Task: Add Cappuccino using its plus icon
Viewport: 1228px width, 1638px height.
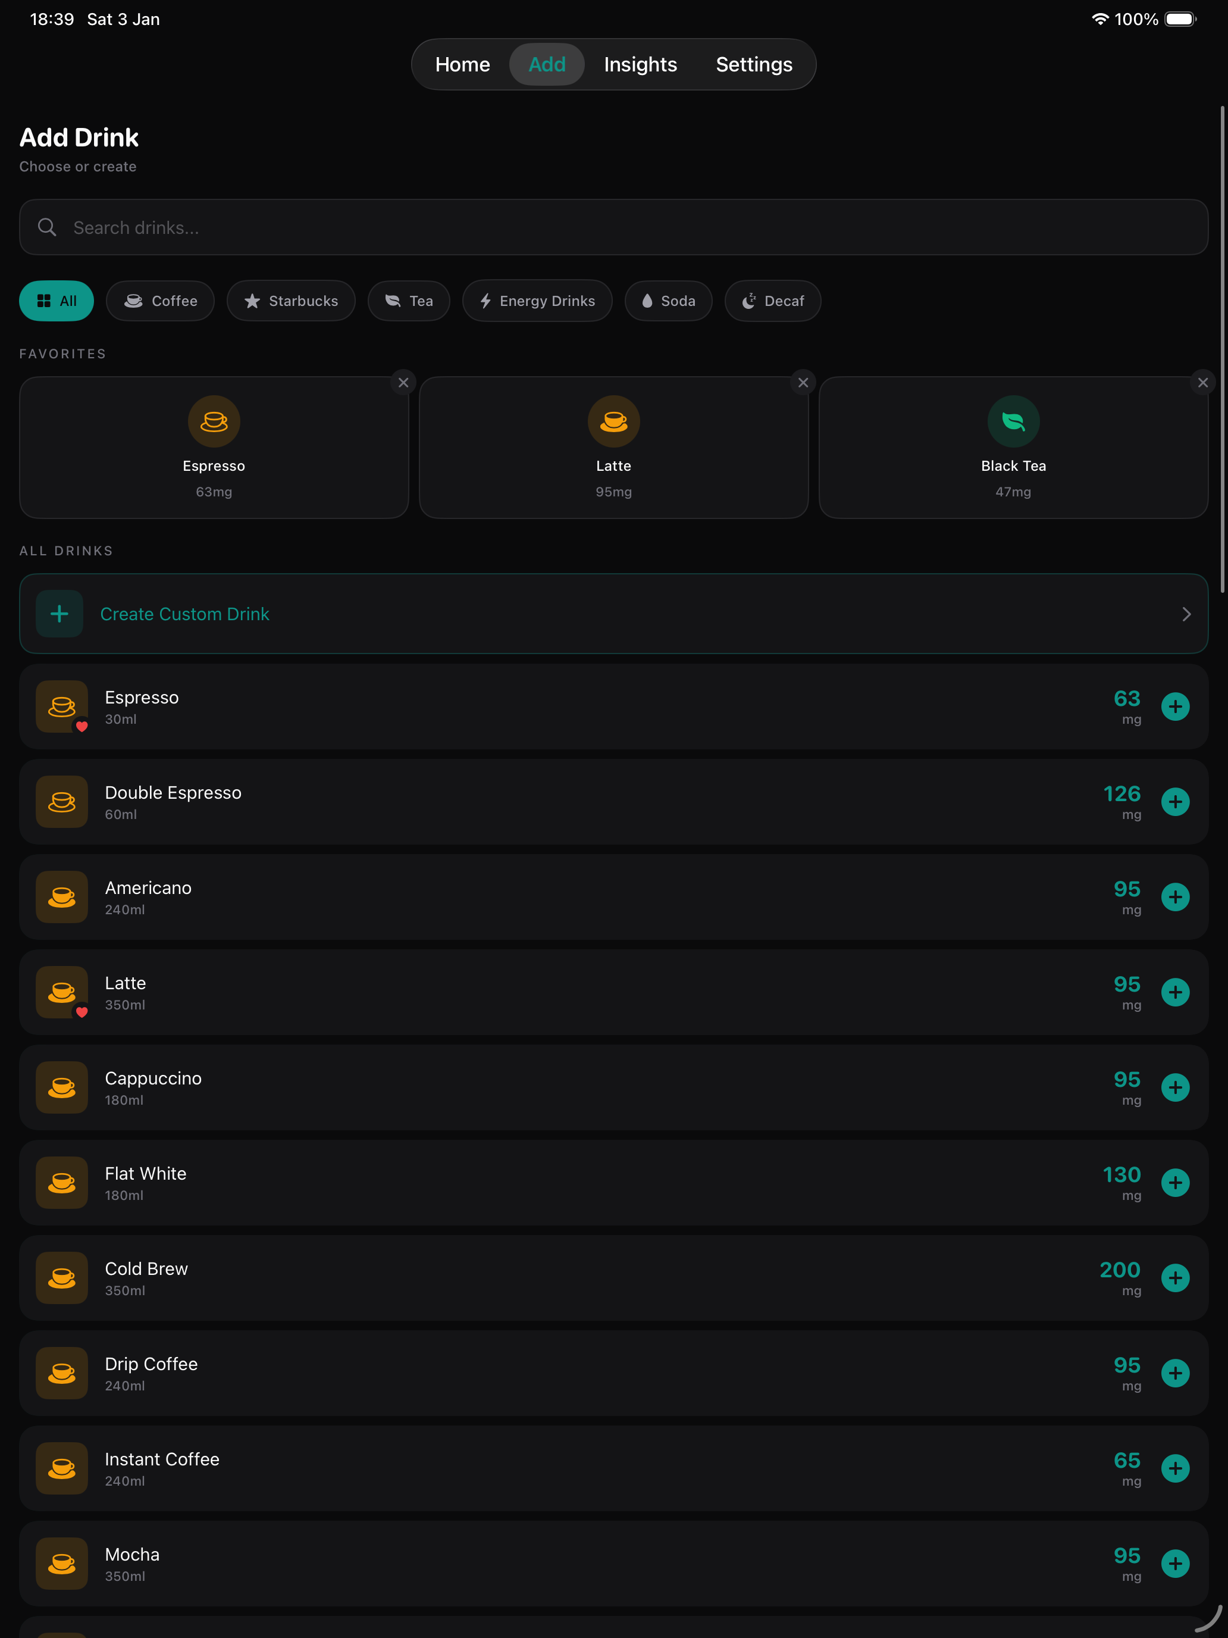Action: coord(1174,1088)
